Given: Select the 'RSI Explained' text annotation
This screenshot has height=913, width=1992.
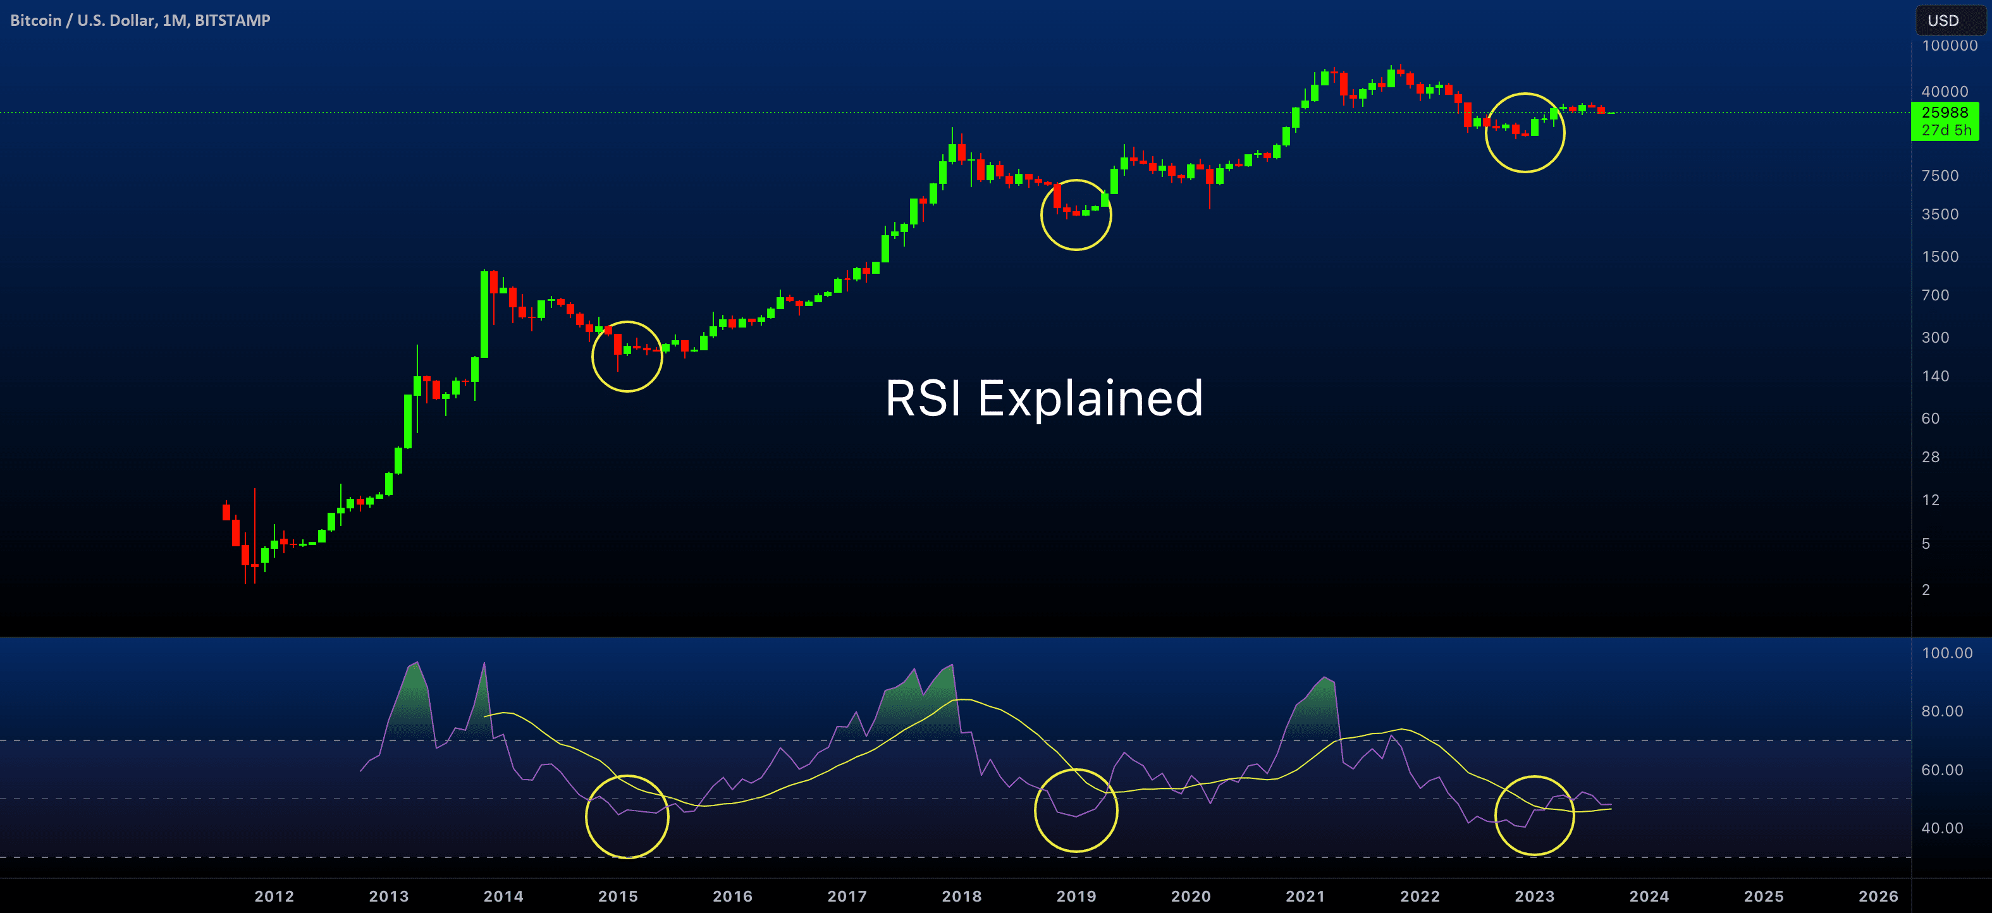Looking at the screenshot, I should [x=1043, y=399].
